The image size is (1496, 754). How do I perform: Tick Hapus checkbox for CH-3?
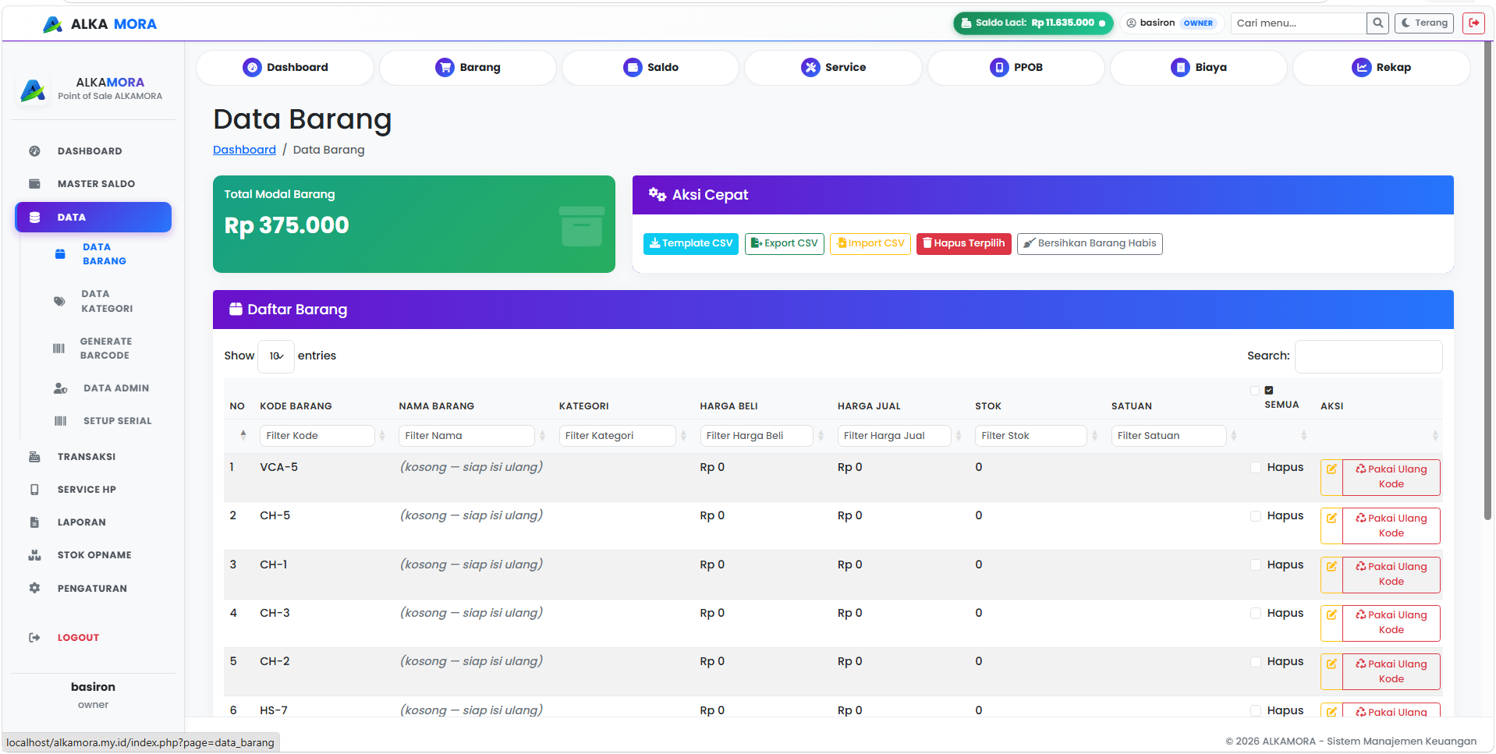pyautogui.click(x=1255, y=613)
